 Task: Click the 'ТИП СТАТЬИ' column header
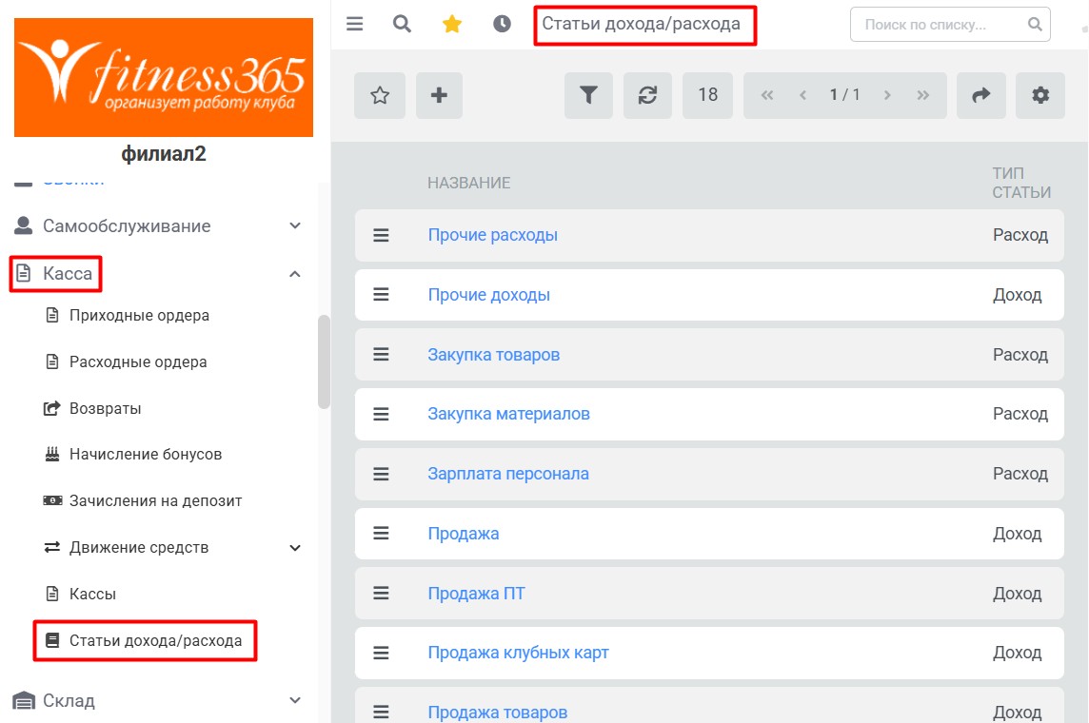click(x=1020, y=183)
